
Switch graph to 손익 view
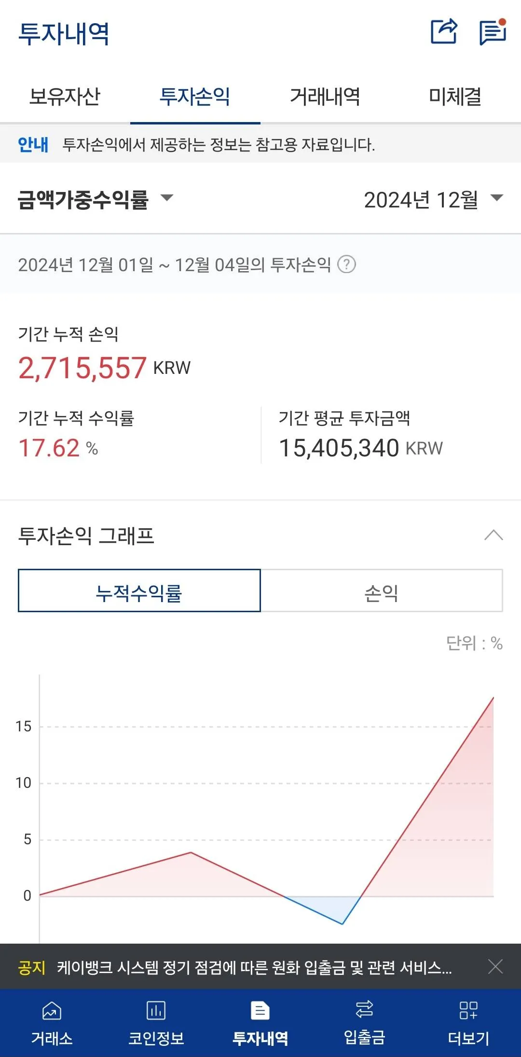[x=381, y=591]
